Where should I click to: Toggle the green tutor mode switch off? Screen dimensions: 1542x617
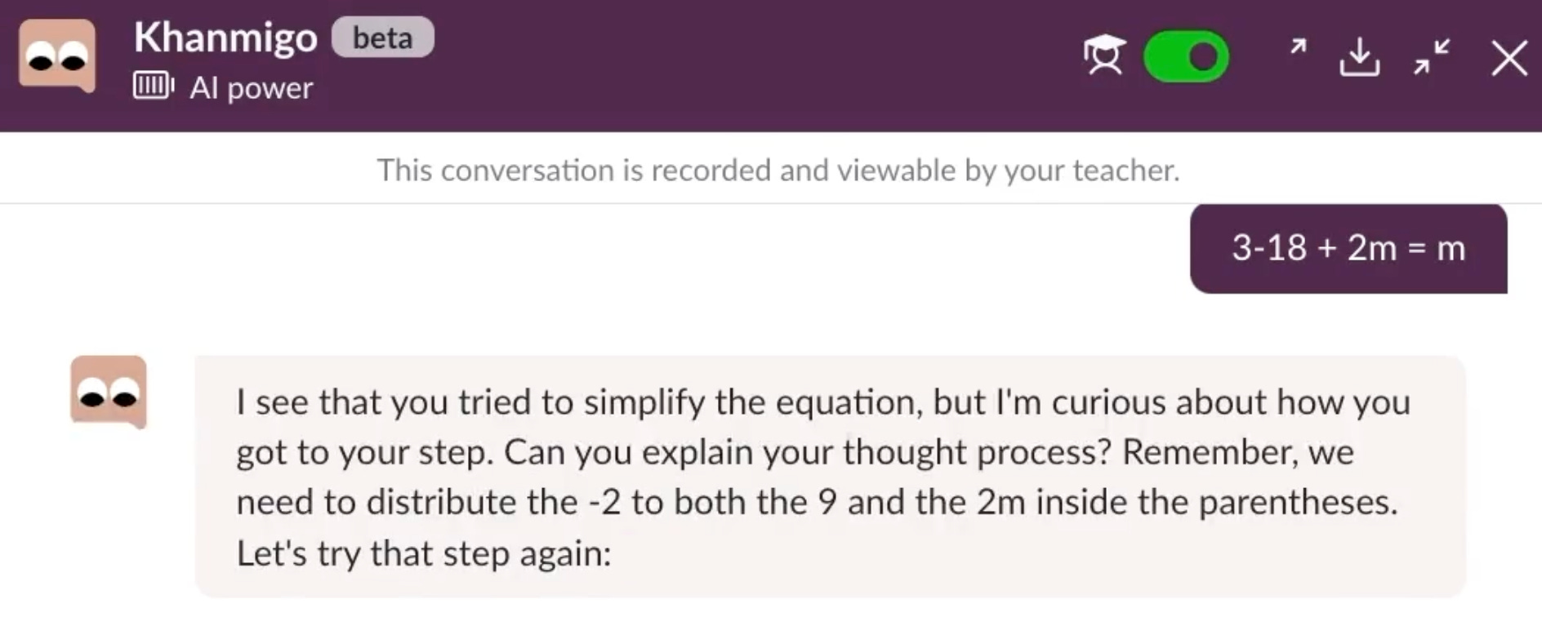(x=1186, y=56)
